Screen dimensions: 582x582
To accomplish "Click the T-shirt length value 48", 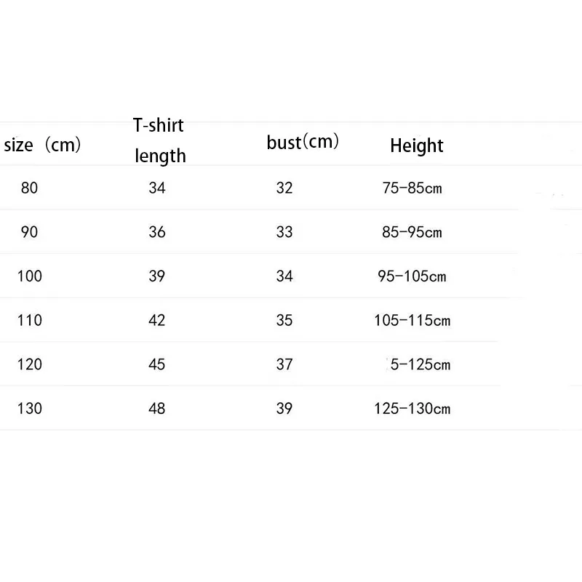I will 157,408.
